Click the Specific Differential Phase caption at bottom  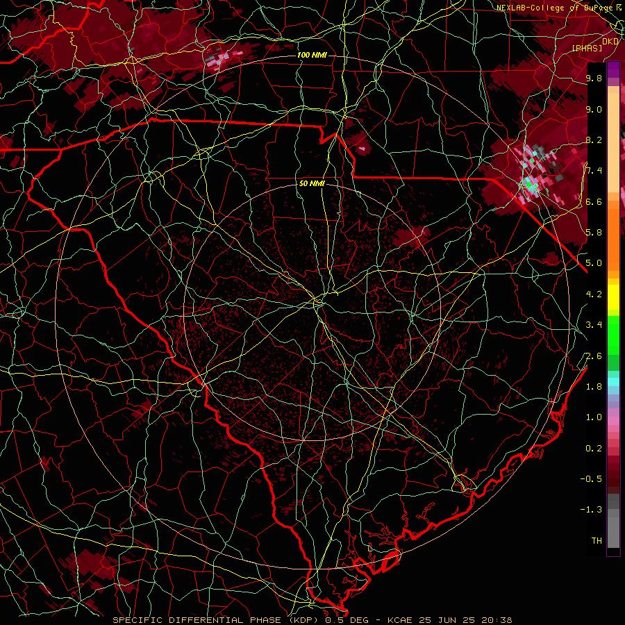(312, 620)
